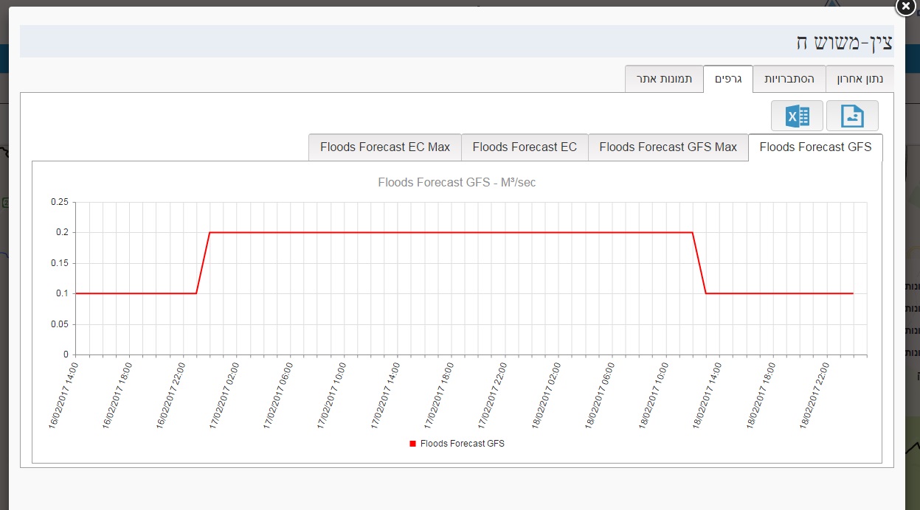Toggle the Floods Forecast GFS legend label
This screenshot has height=510, width=920.
462,444
